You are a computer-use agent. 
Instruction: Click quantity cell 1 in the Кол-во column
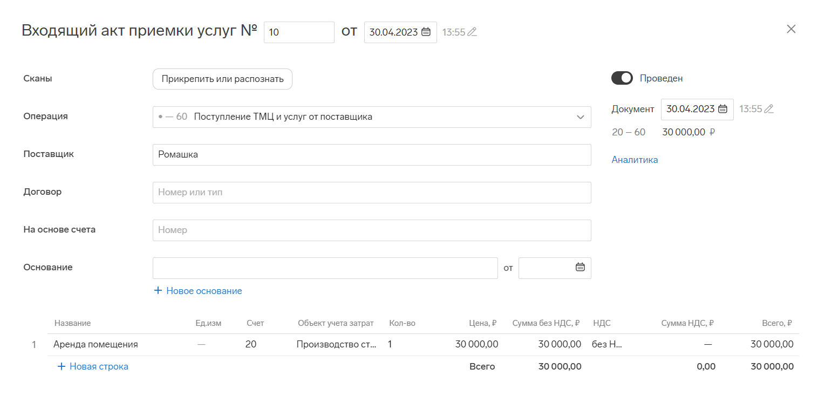390,344
